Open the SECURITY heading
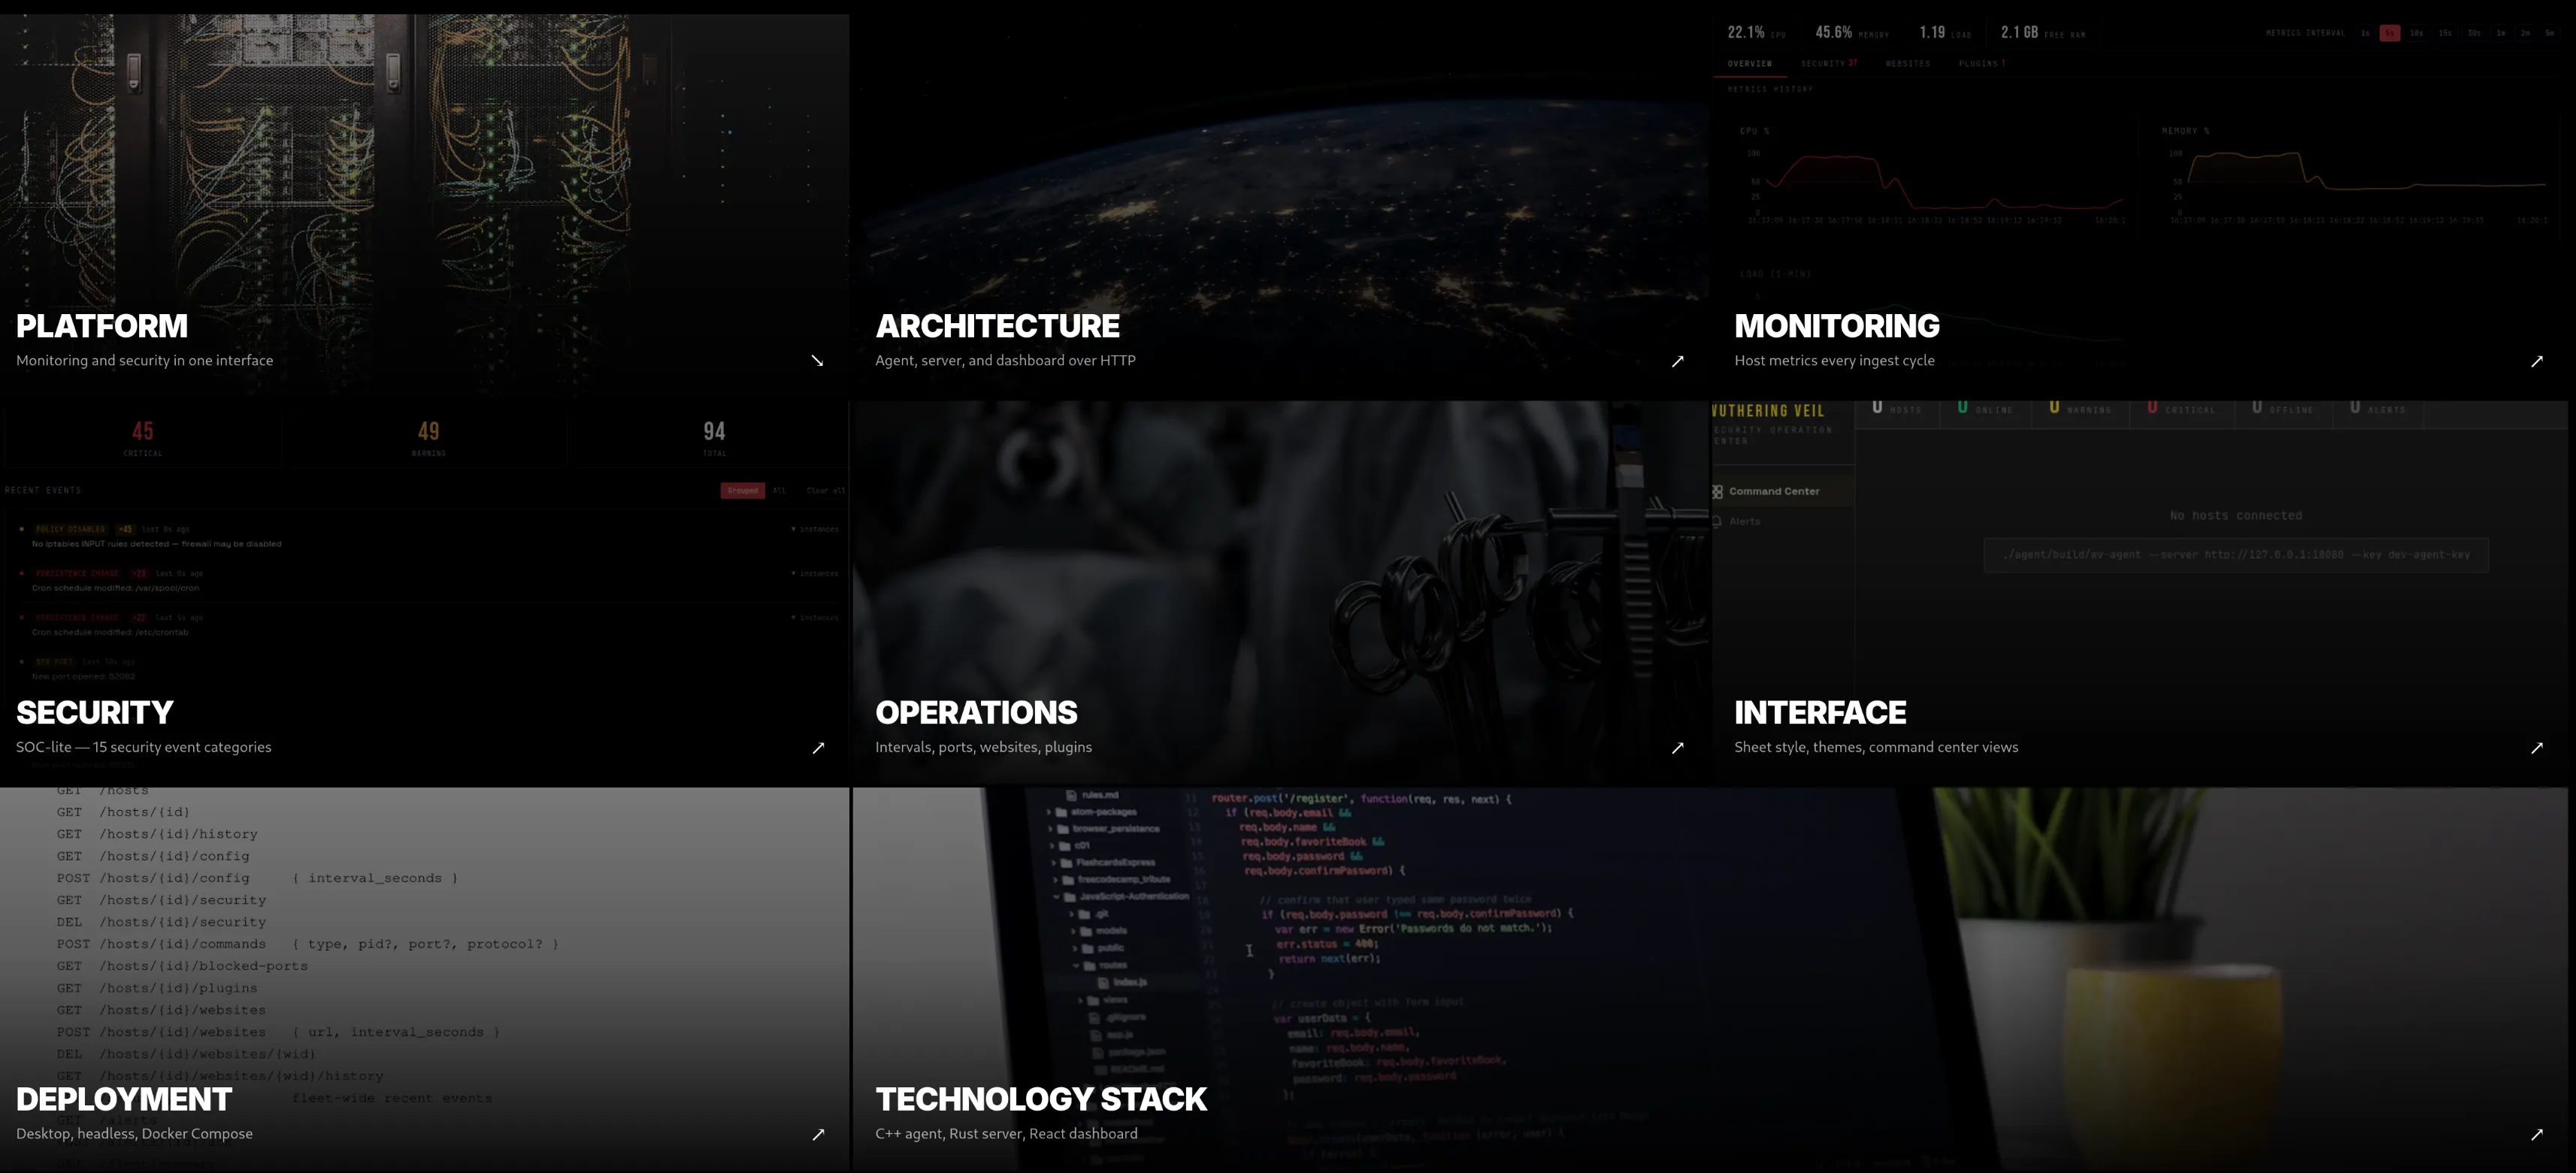This screenshot has height=1173, width=2576. point(95,713)
